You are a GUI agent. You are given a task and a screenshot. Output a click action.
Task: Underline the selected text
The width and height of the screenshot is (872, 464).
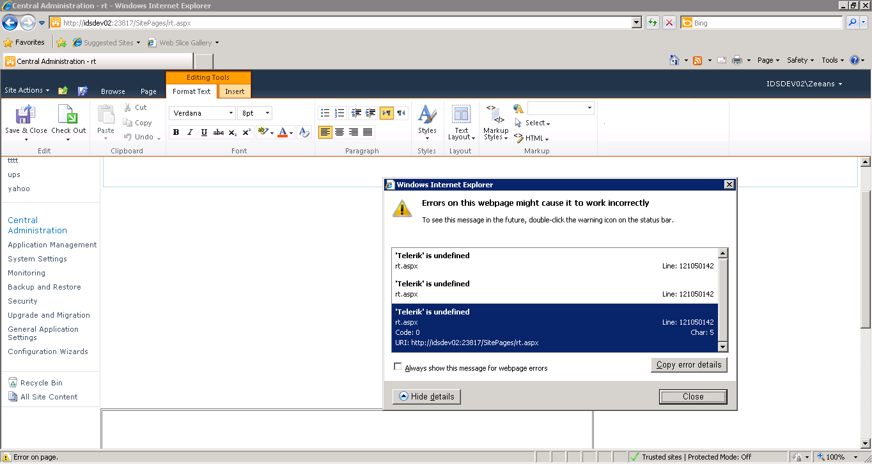(204, 132)
